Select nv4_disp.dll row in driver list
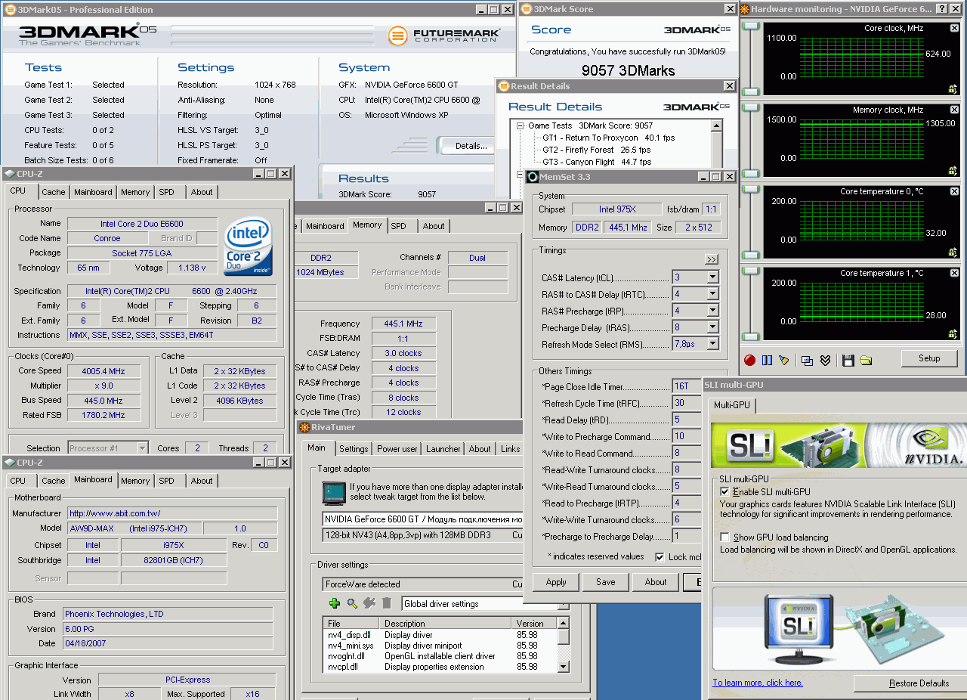Screen dimensions: 967x700 tap(439, 635)
